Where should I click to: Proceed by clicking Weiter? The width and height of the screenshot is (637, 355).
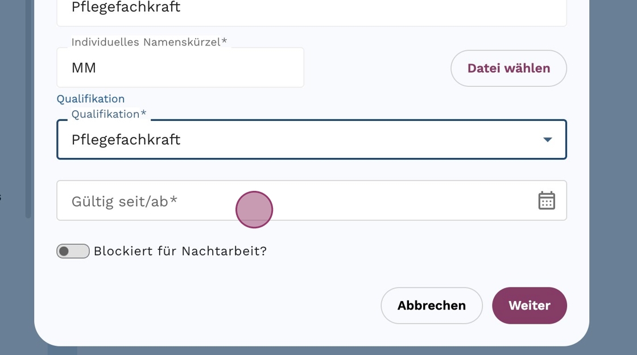pyautogui.click(x=529, y=306)
